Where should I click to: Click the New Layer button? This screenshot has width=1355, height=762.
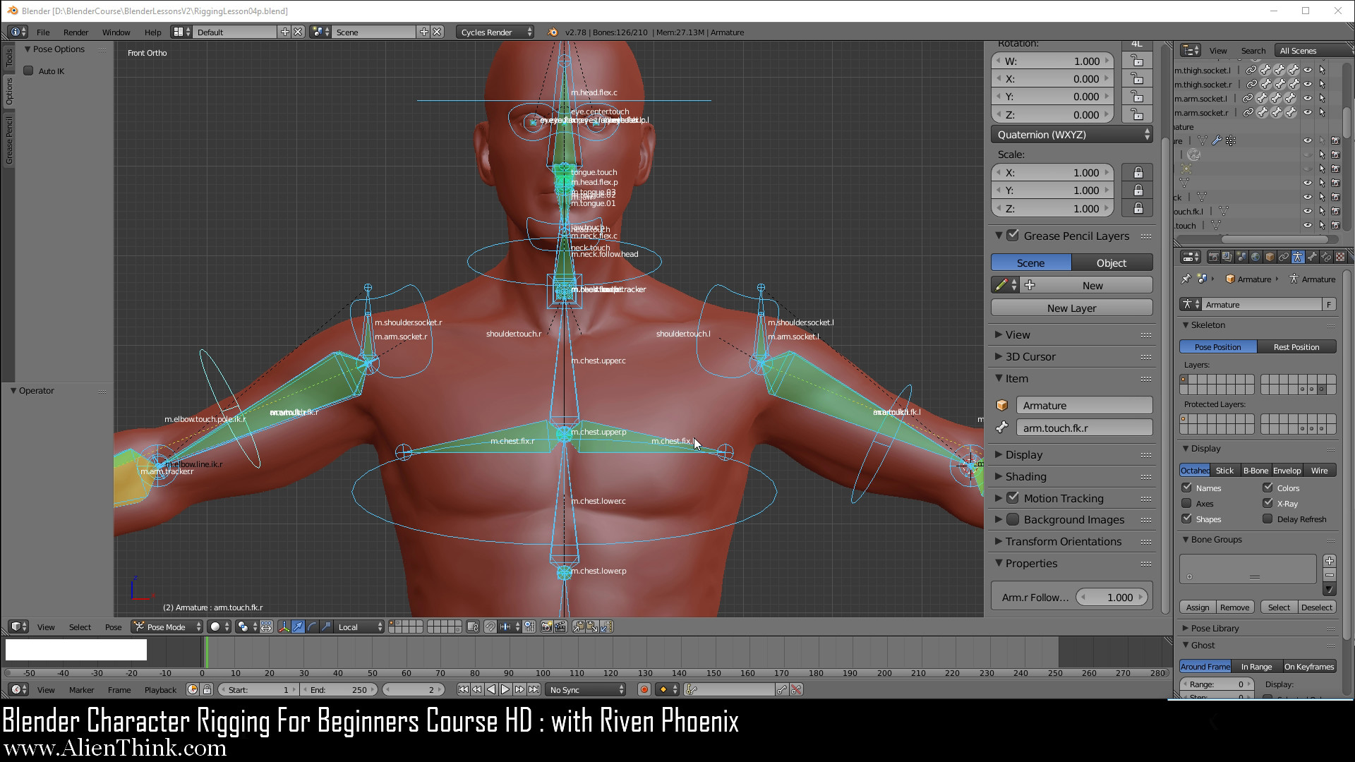click(x=1071, y=308)
